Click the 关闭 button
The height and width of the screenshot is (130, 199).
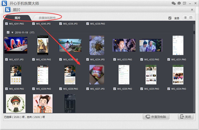coord(185,117)
